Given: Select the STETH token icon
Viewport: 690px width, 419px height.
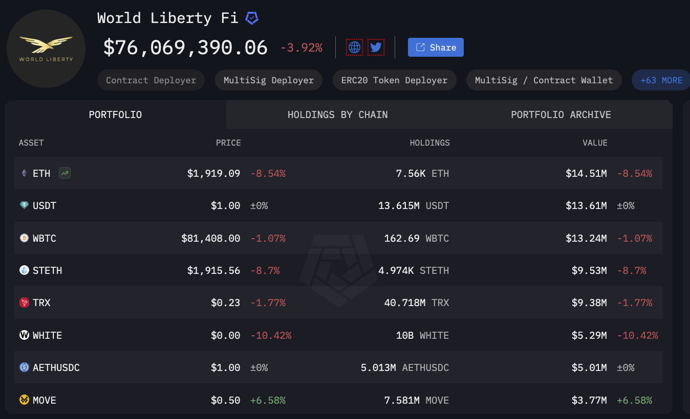Looking at the screenshot, I should coord(24,270).
